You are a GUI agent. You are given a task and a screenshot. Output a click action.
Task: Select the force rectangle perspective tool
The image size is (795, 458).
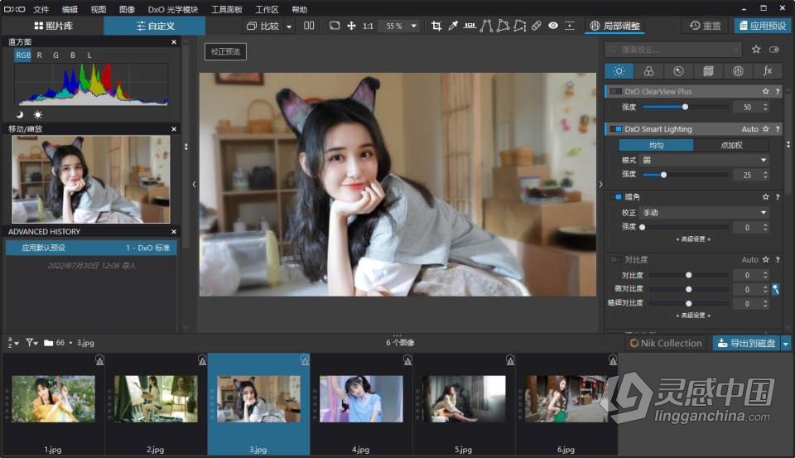point(503,26)
